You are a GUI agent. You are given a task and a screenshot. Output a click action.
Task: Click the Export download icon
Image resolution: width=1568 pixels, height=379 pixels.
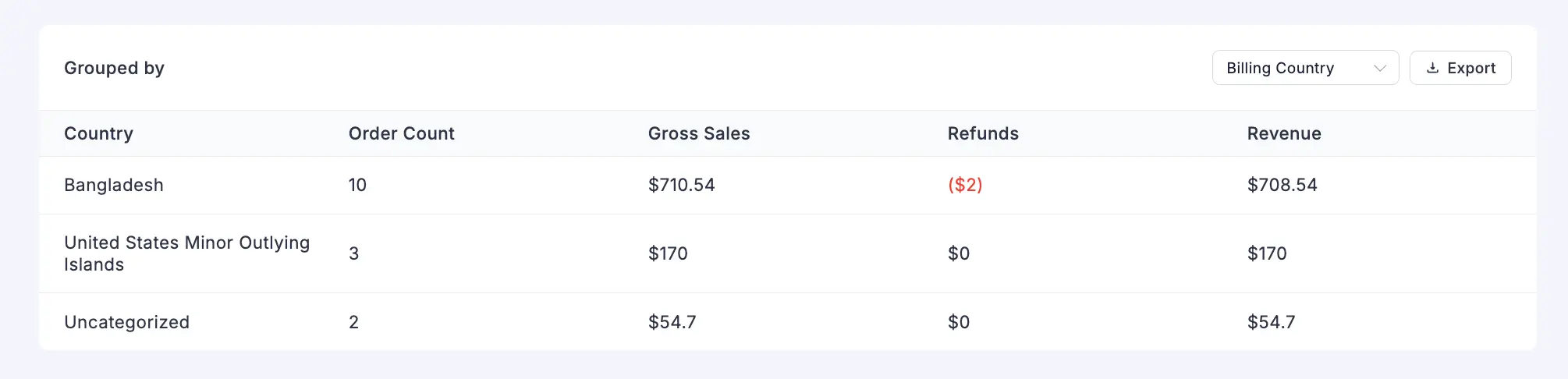1432,68
